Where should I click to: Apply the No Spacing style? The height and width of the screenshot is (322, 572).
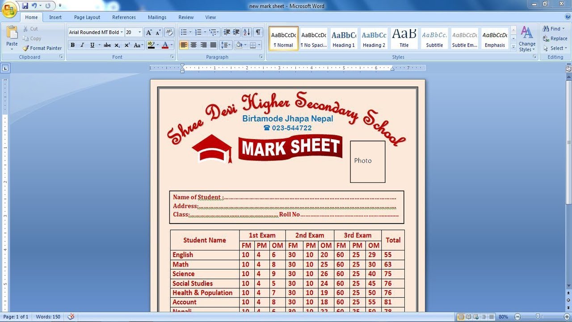[314, 39]
